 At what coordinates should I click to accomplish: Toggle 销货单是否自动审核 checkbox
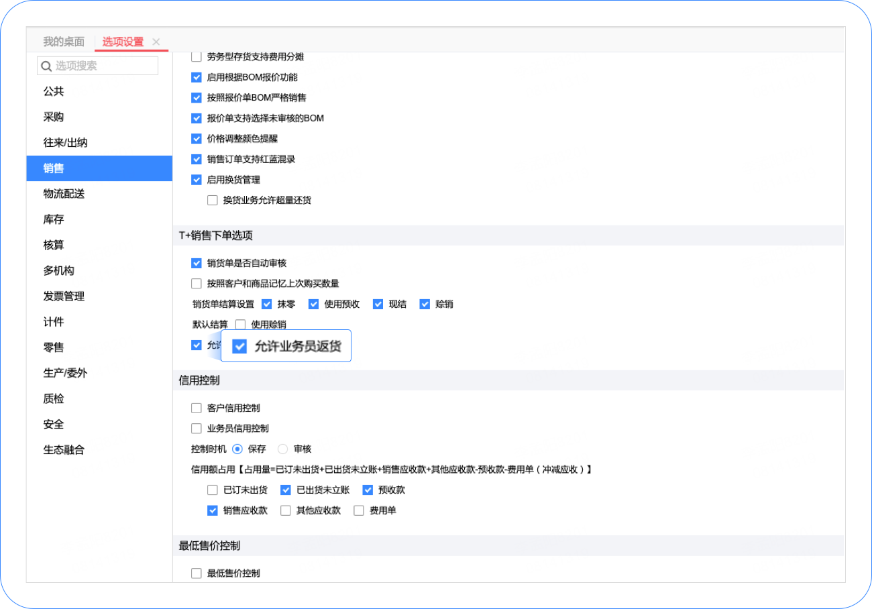click(197, 263)
